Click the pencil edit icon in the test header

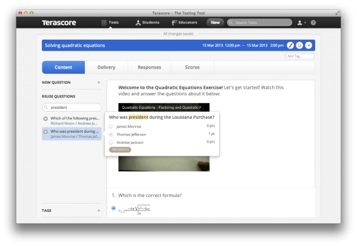tap(290, 45)
